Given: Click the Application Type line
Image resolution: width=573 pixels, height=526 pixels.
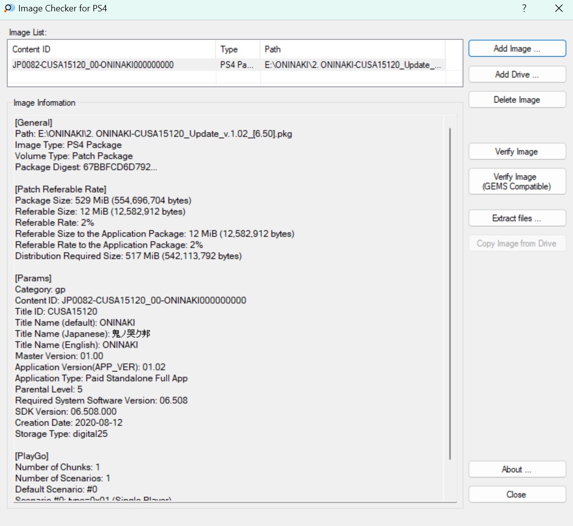Looking at the screenshot, I should pyautogui.click(x=101, y=378).
